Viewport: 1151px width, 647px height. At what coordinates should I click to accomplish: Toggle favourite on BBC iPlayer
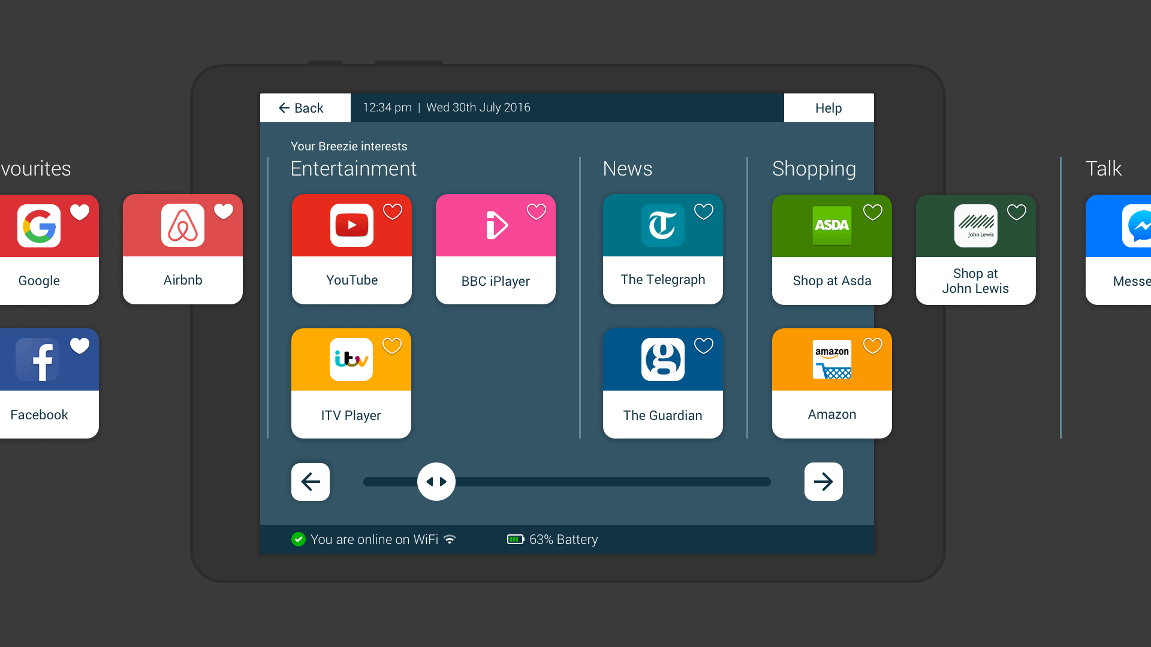coord(536,211)
